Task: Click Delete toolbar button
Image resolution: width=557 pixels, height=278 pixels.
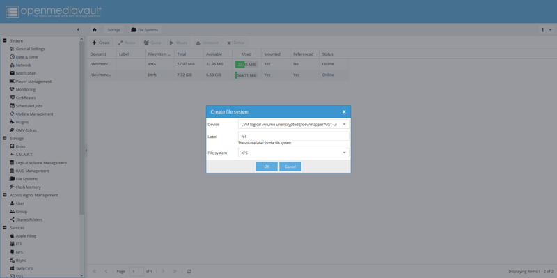Action: pyautogui.click(x=235, y=43)
